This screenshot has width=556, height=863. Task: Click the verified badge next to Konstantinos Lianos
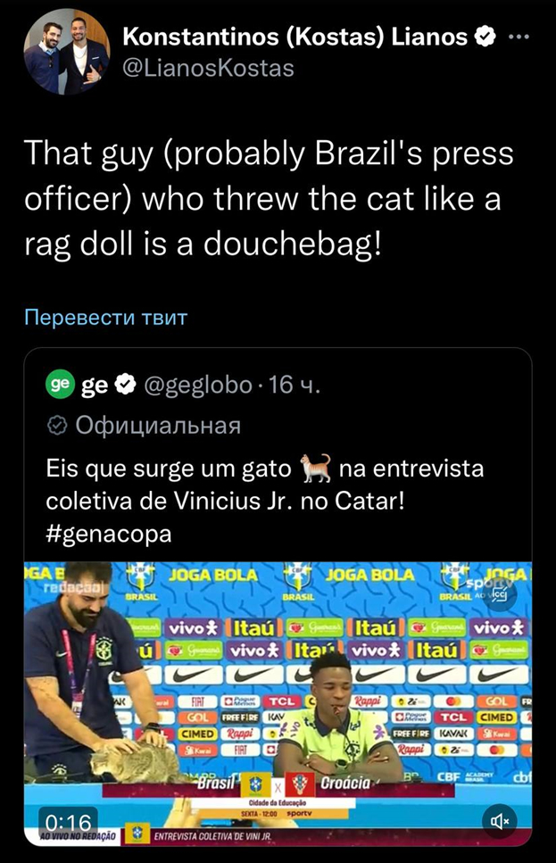(486, 37)
